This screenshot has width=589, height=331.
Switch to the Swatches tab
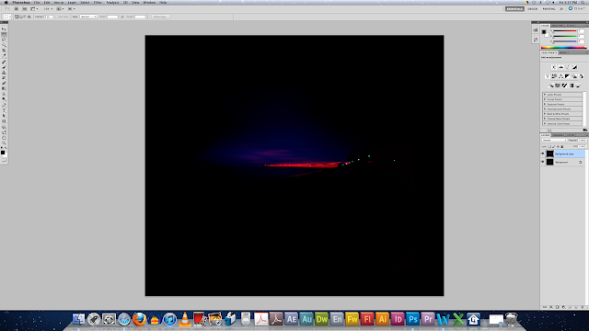[x=558, y=26]
